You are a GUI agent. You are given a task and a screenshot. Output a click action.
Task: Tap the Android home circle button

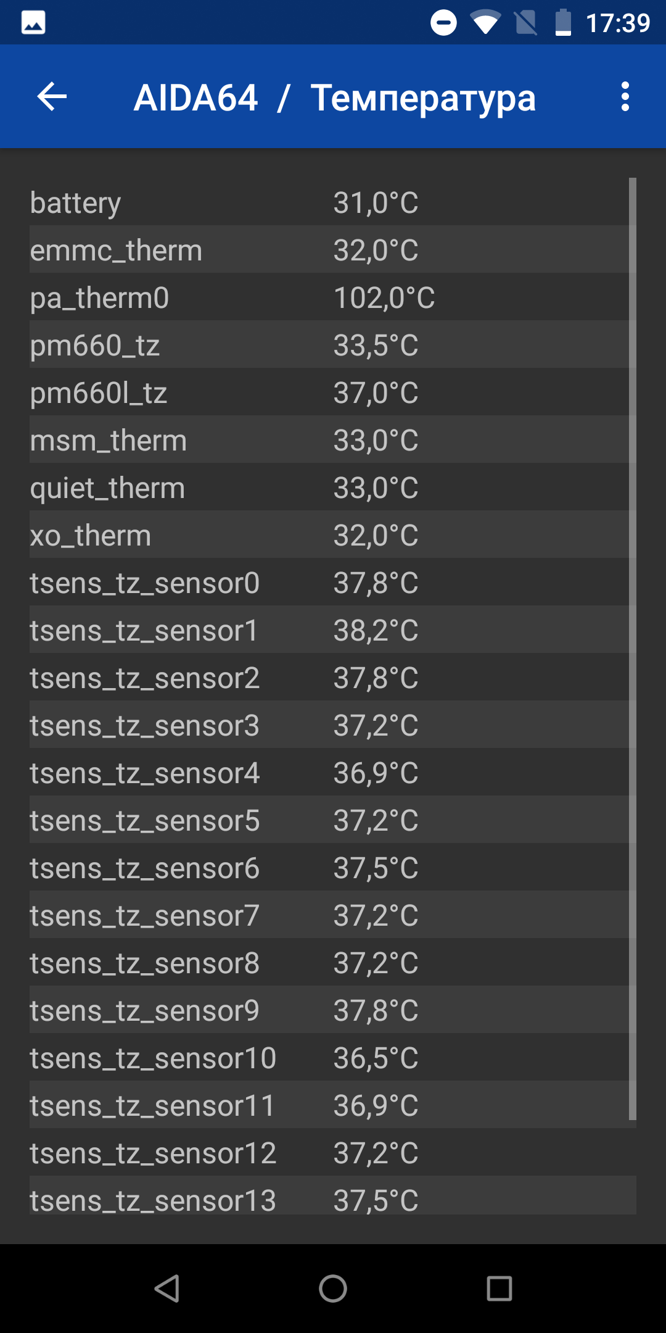[x=333, y=1289]
